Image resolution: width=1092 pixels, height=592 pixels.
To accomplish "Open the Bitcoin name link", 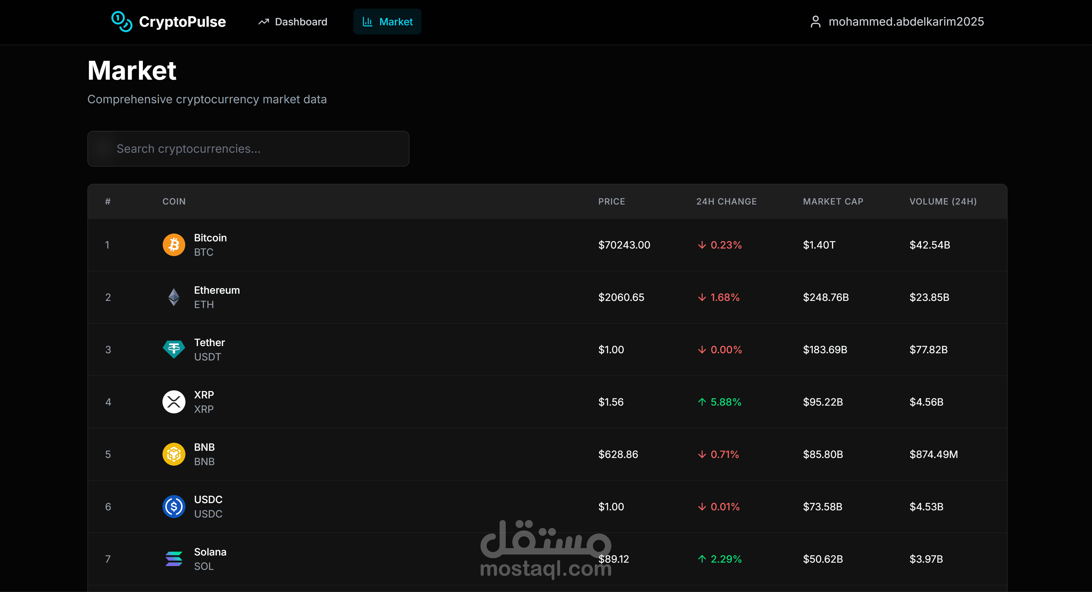I will (210, 238).
